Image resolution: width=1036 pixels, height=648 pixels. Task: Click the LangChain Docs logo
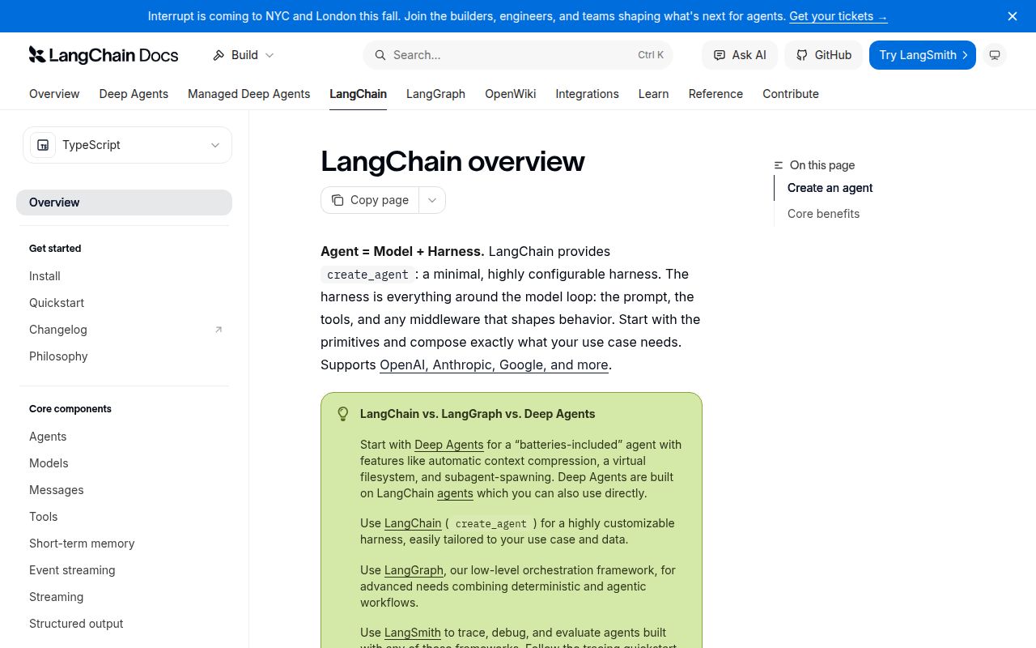point(104,55)
